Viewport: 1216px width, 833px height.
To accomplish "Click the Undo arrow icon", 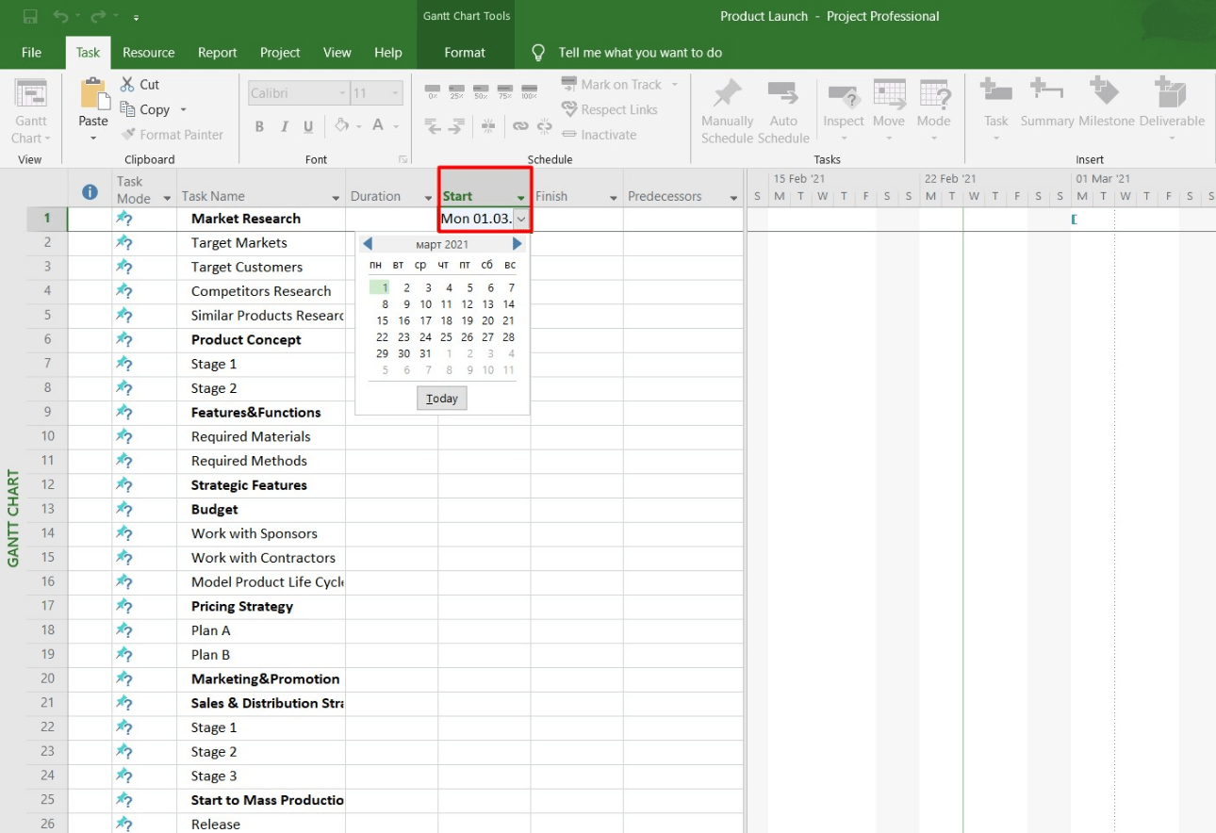I will (x=60, y=16).
